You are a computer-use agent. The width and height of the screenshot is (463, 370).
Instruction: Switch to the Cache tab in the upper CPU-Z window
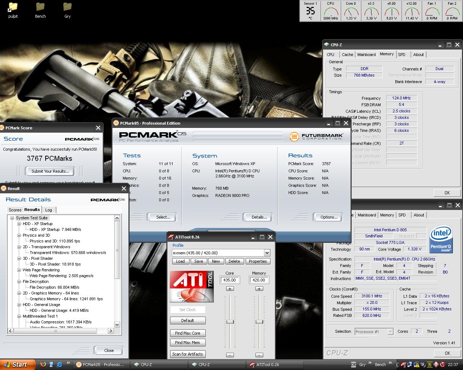pos(347,55)
